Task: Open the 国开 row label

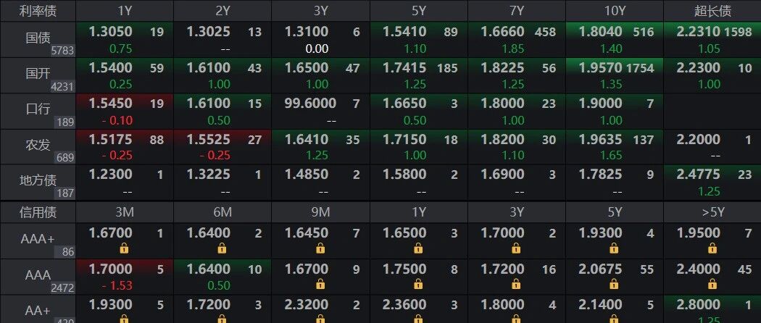Action: pyautogui.click(x=38, y=75)
